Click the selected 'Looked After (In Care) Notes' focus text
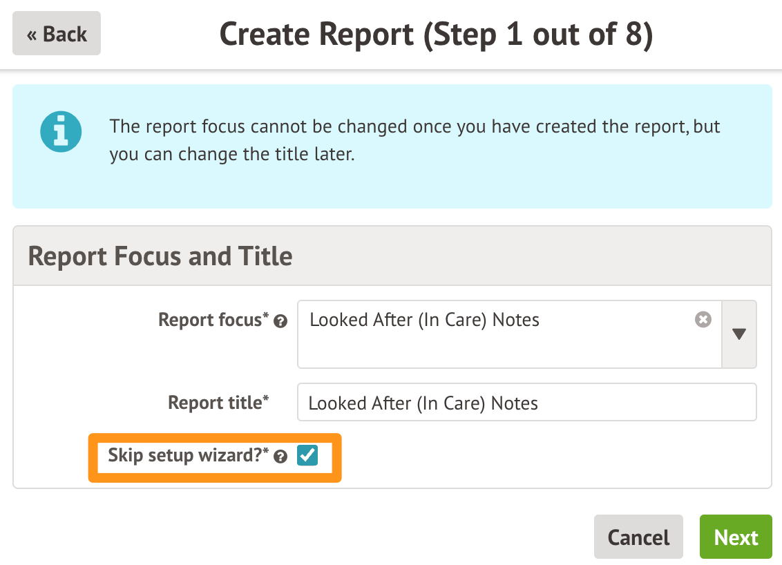Screen dimensions: 782x565 (424, 320)
